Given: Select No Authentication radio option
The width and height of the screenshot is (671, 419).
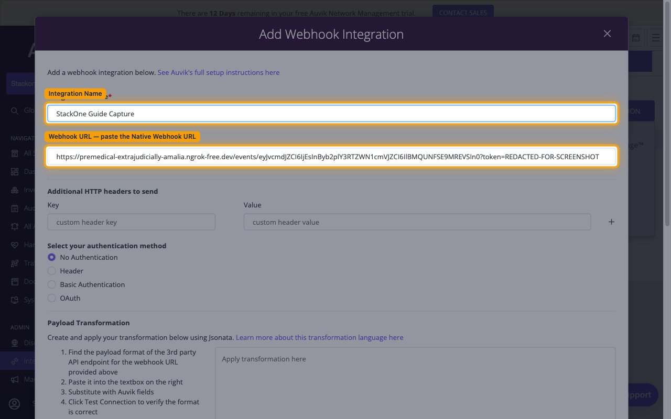Looking at the screenshot, I should (x=51, y=257).
